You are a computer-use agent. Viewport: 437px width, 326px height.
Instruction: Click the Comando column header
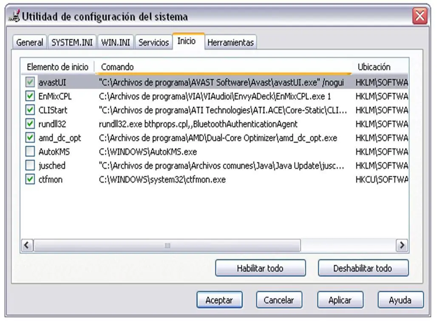pos(223,67)
